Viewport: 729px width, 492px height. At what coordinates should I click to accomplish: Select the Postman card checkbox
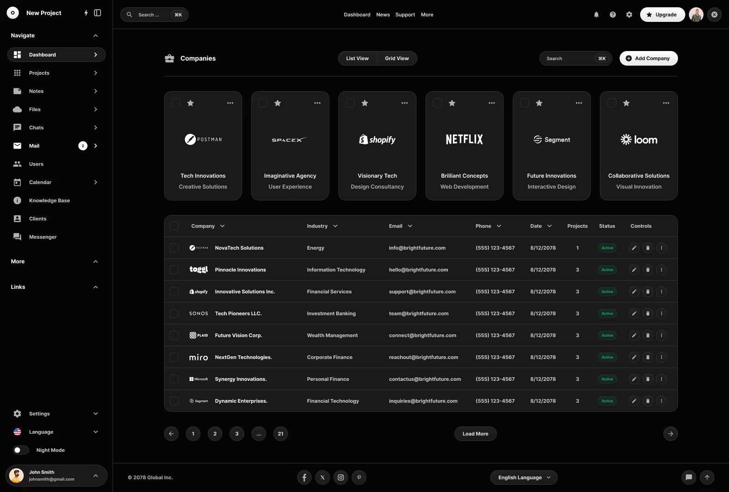point(176,103)
